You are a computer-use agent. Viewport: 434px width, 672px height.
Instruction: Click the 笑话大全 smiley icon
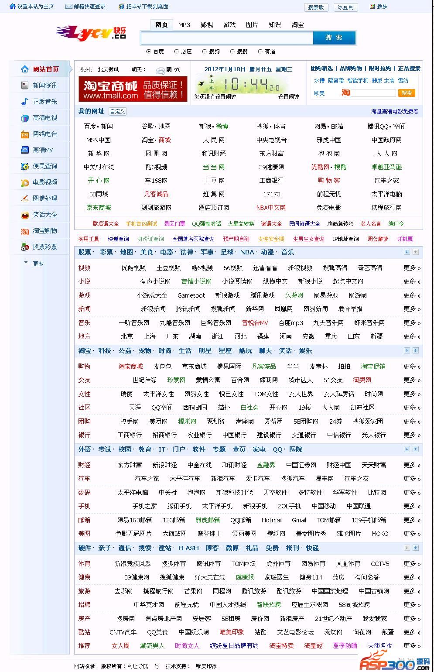point(25,215)
